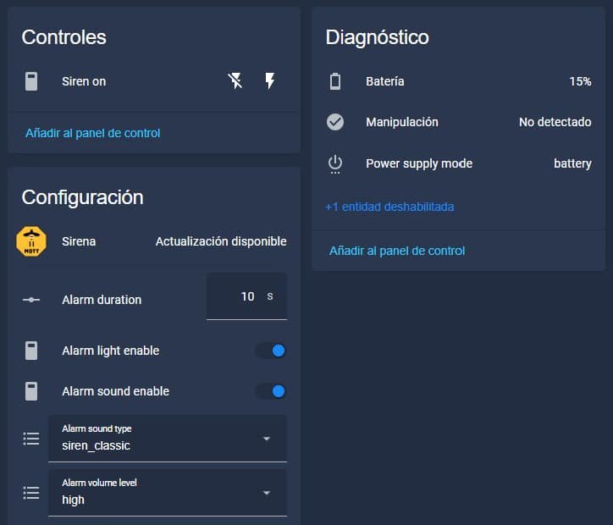
Task: Open the Alarm sound type dropdown
Action: tap(168, 439)
